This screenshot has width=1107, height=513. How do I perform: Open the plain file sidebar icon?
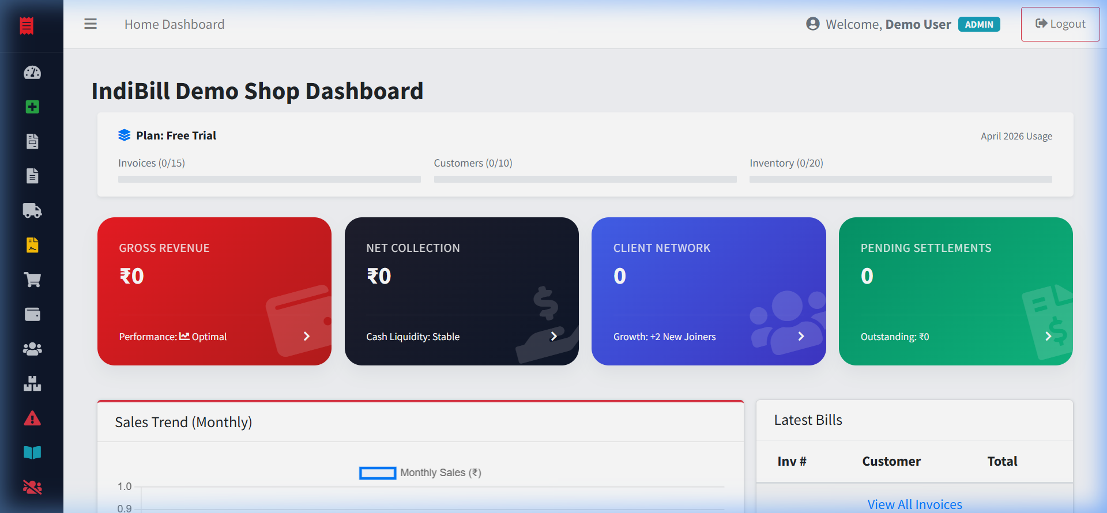point(32,176)
